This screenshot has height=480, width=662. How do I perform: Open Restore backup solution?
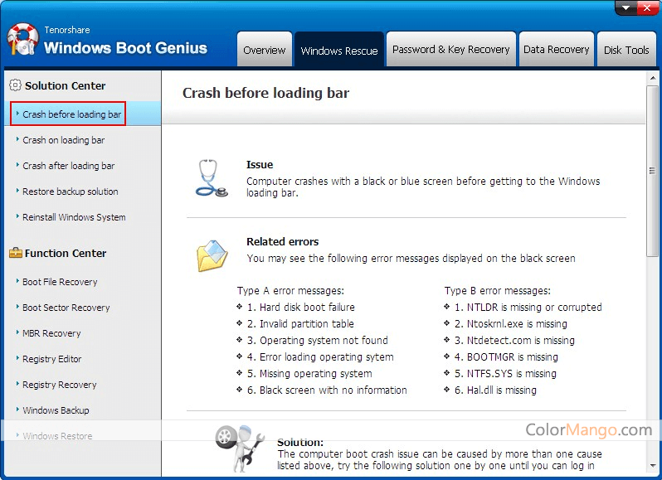pyautogui.click(x=70, y=192)
